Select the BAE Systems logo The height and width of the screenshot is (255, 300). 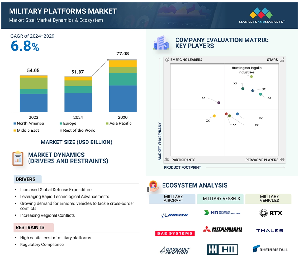175,233
